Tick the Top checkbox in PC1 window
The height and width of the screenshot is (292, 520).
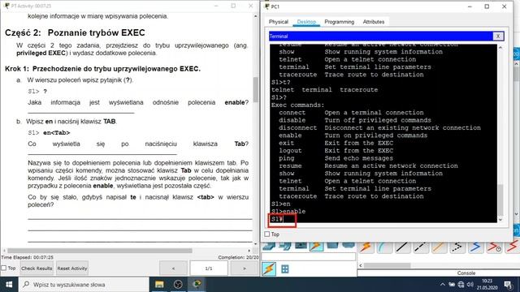pyautogui.click(x=267, y=234)
